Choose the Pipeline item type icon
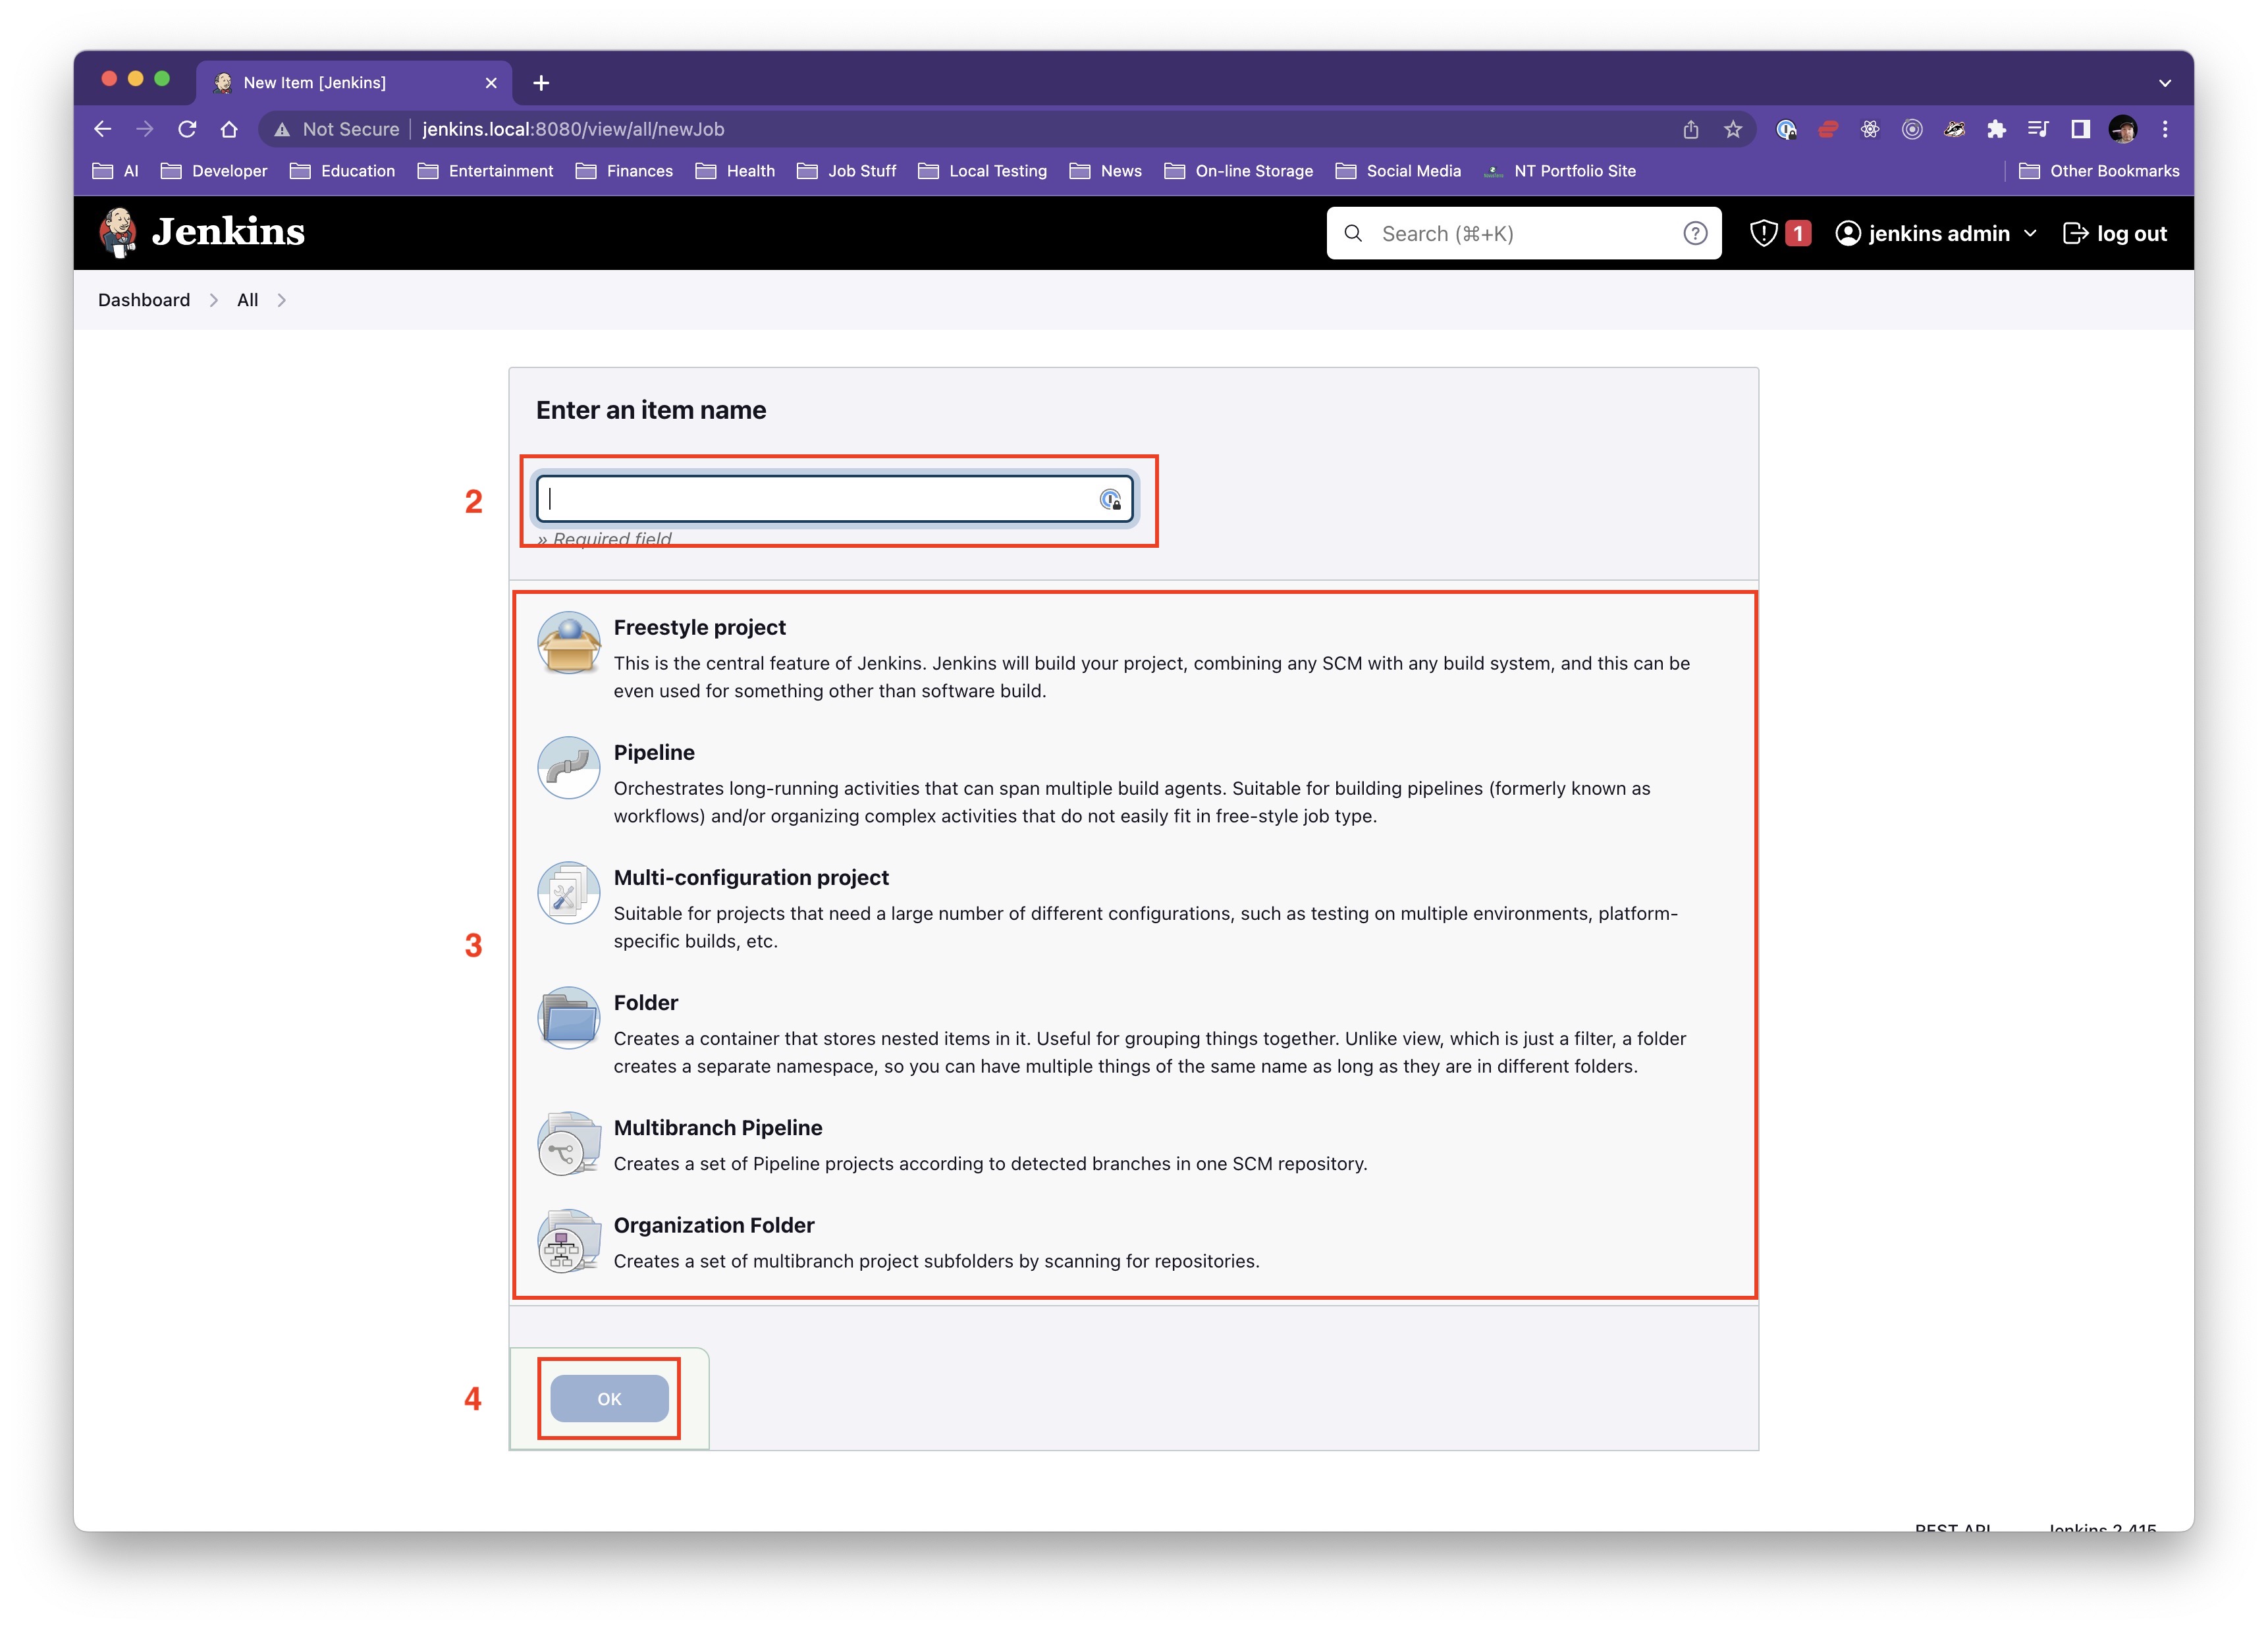 (x=568, y=768)
